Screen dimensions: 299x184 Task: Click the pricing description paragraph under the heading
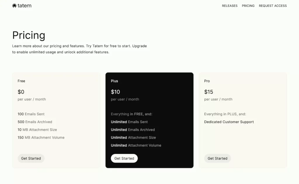[x=79, y=49]
